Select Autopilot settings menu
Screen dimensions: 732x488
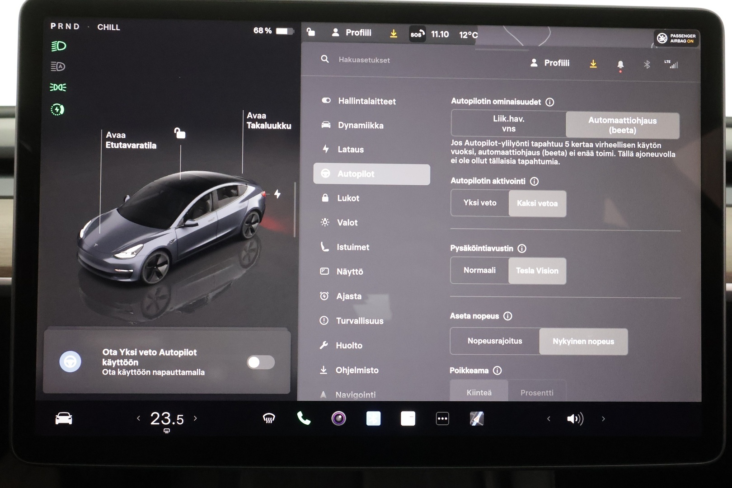[x=371, y=174]
